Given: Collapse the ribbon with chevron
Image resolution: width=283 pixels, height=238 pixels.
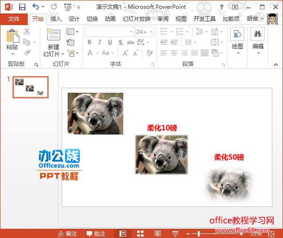Looking at the screenshot, I should (x=275, y=64).
